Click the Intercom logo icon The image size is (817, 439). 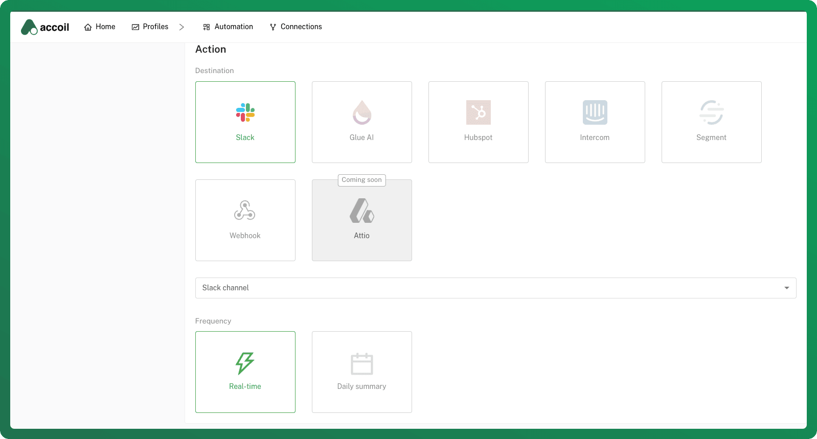click(x=595, y=112)
